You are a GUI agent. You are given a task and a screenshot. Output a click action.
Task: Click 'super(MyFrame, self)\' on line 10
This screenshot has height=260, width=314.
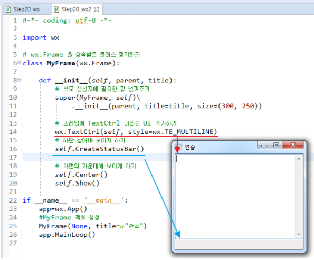[x=98, y=98]
